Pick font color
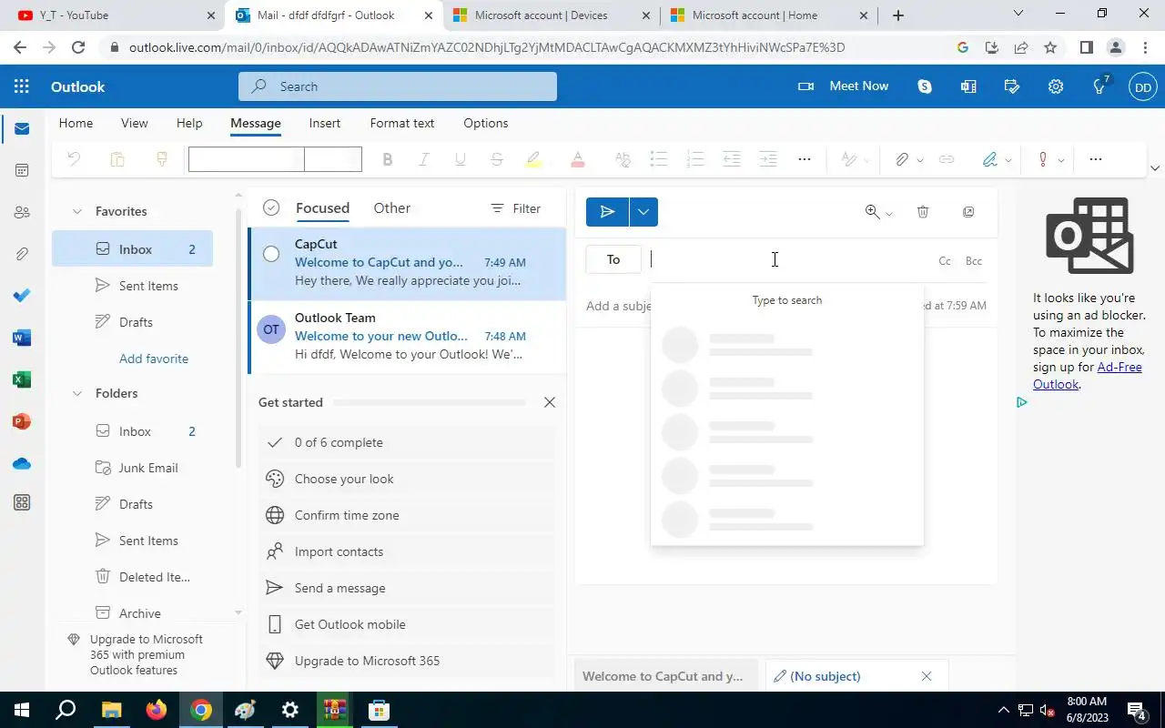1165x728 pixels. pyautogui.click(x=577, y=159)
